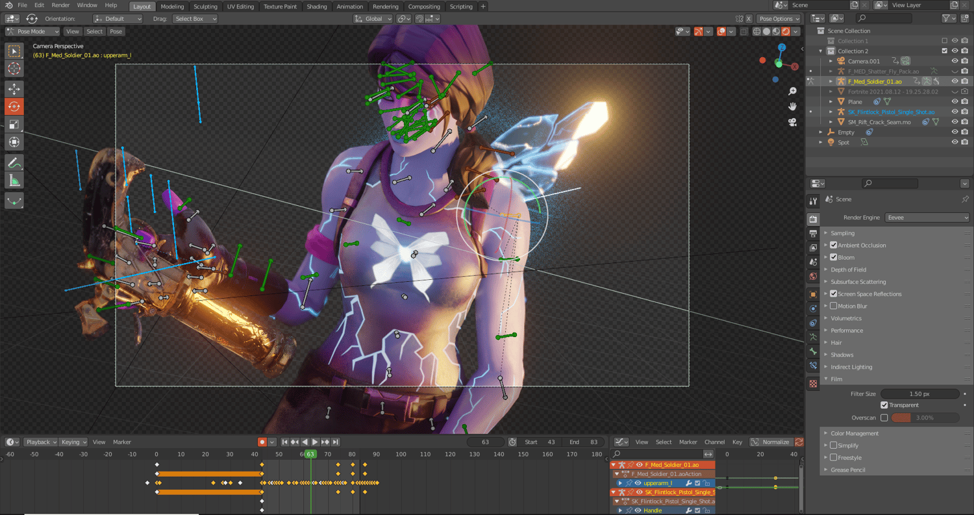The height and width of the screenshot is (515, 974).
Task: Click the End frame 83 field
Action: [x=583, y=442]
